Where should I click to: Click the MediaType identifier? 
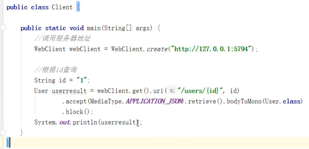click(106, 101)
